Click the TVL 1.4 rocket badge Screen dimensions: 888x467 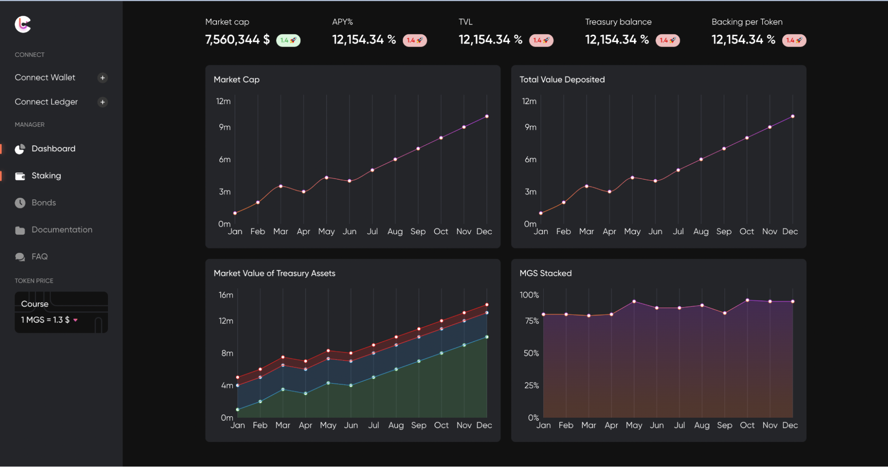coord(541,40)
